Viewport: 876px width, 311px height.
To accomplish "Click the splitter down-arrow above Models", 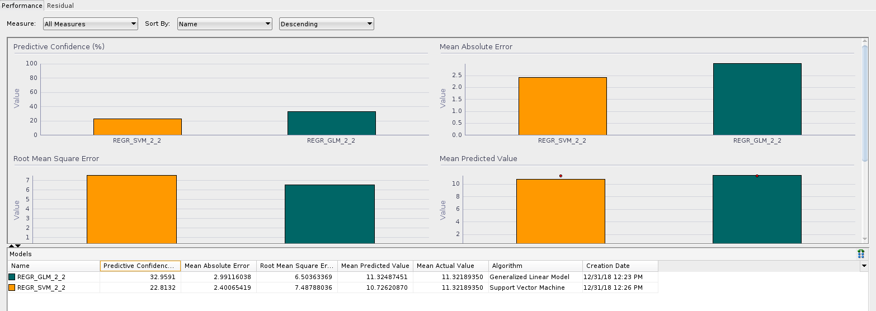I will tap(18, 246).
